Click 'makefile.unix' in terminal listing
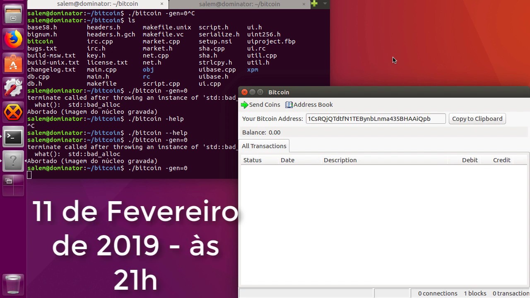Image resolution: width=530 pixels, height=298 pixels. pyautogui.click(x=167, y=27)
